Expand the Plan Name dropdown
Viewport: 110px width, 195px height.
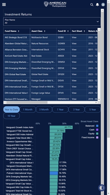(x=52, y=22)
